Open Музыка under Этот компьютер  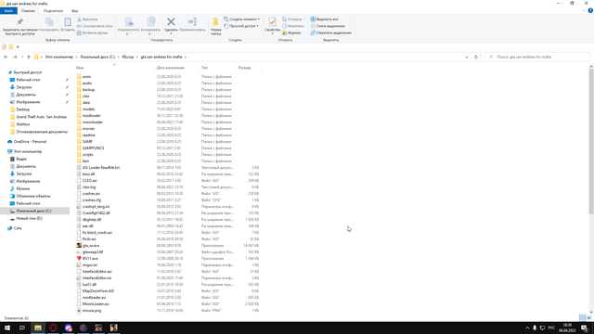[22, 188]
